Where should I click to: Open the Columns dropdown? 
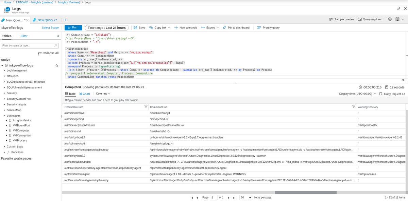[x=103, y=94]
